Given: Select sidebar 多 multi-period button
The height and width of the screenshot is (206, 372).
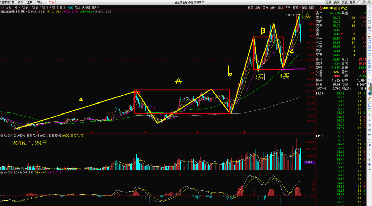Looking at the screenshot, I should point(369,160).
